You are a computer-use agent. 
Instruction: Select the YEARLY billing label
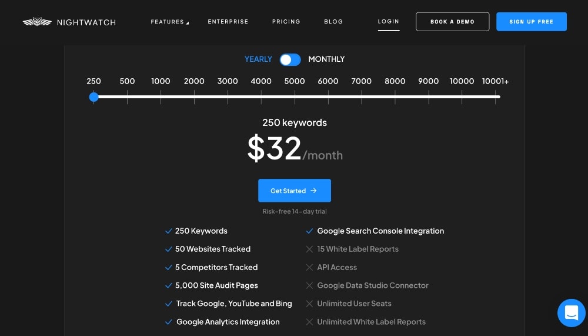(258, 59)
